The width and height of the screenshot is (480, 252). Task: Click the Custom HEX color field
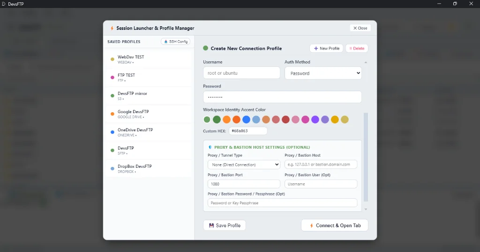point(248,131)
